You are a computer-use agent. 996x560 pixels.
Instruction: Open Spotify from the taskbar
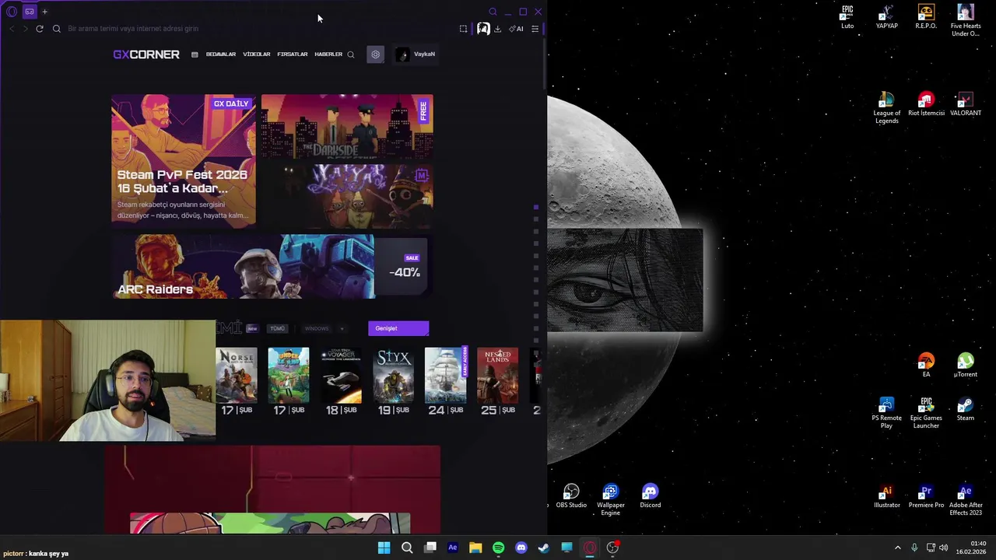[x=498, y=548]
